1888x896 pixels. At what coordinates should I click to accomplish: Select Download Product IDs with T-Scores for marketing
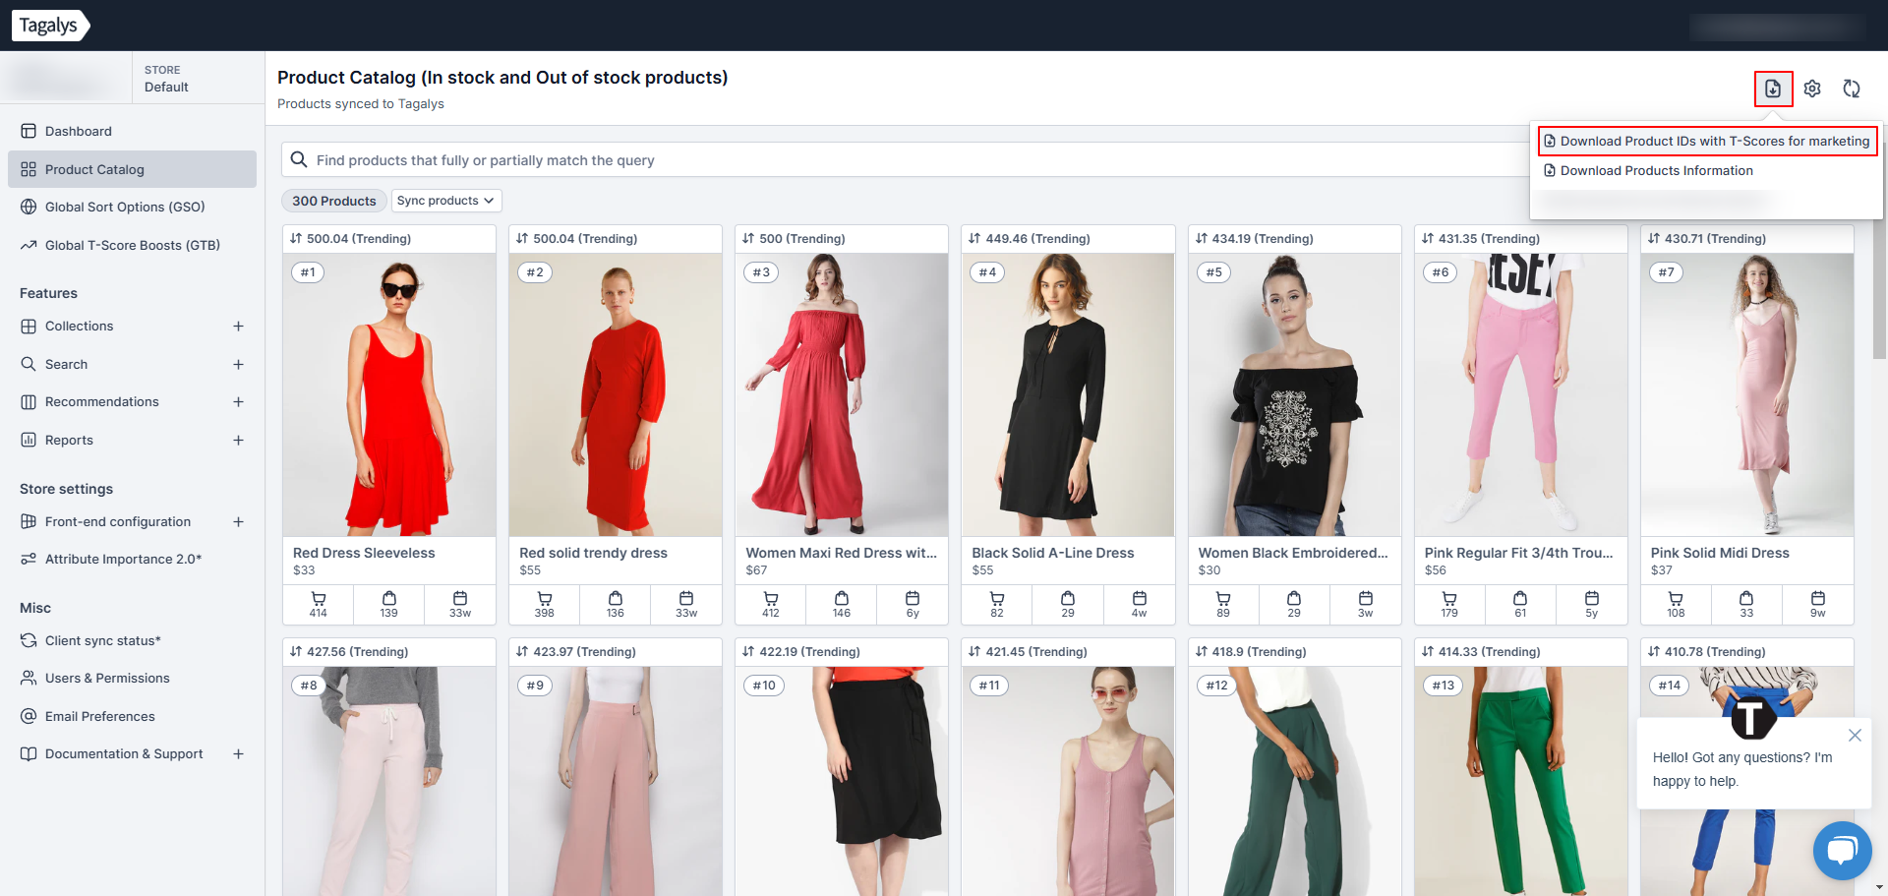pos(1707,141)
